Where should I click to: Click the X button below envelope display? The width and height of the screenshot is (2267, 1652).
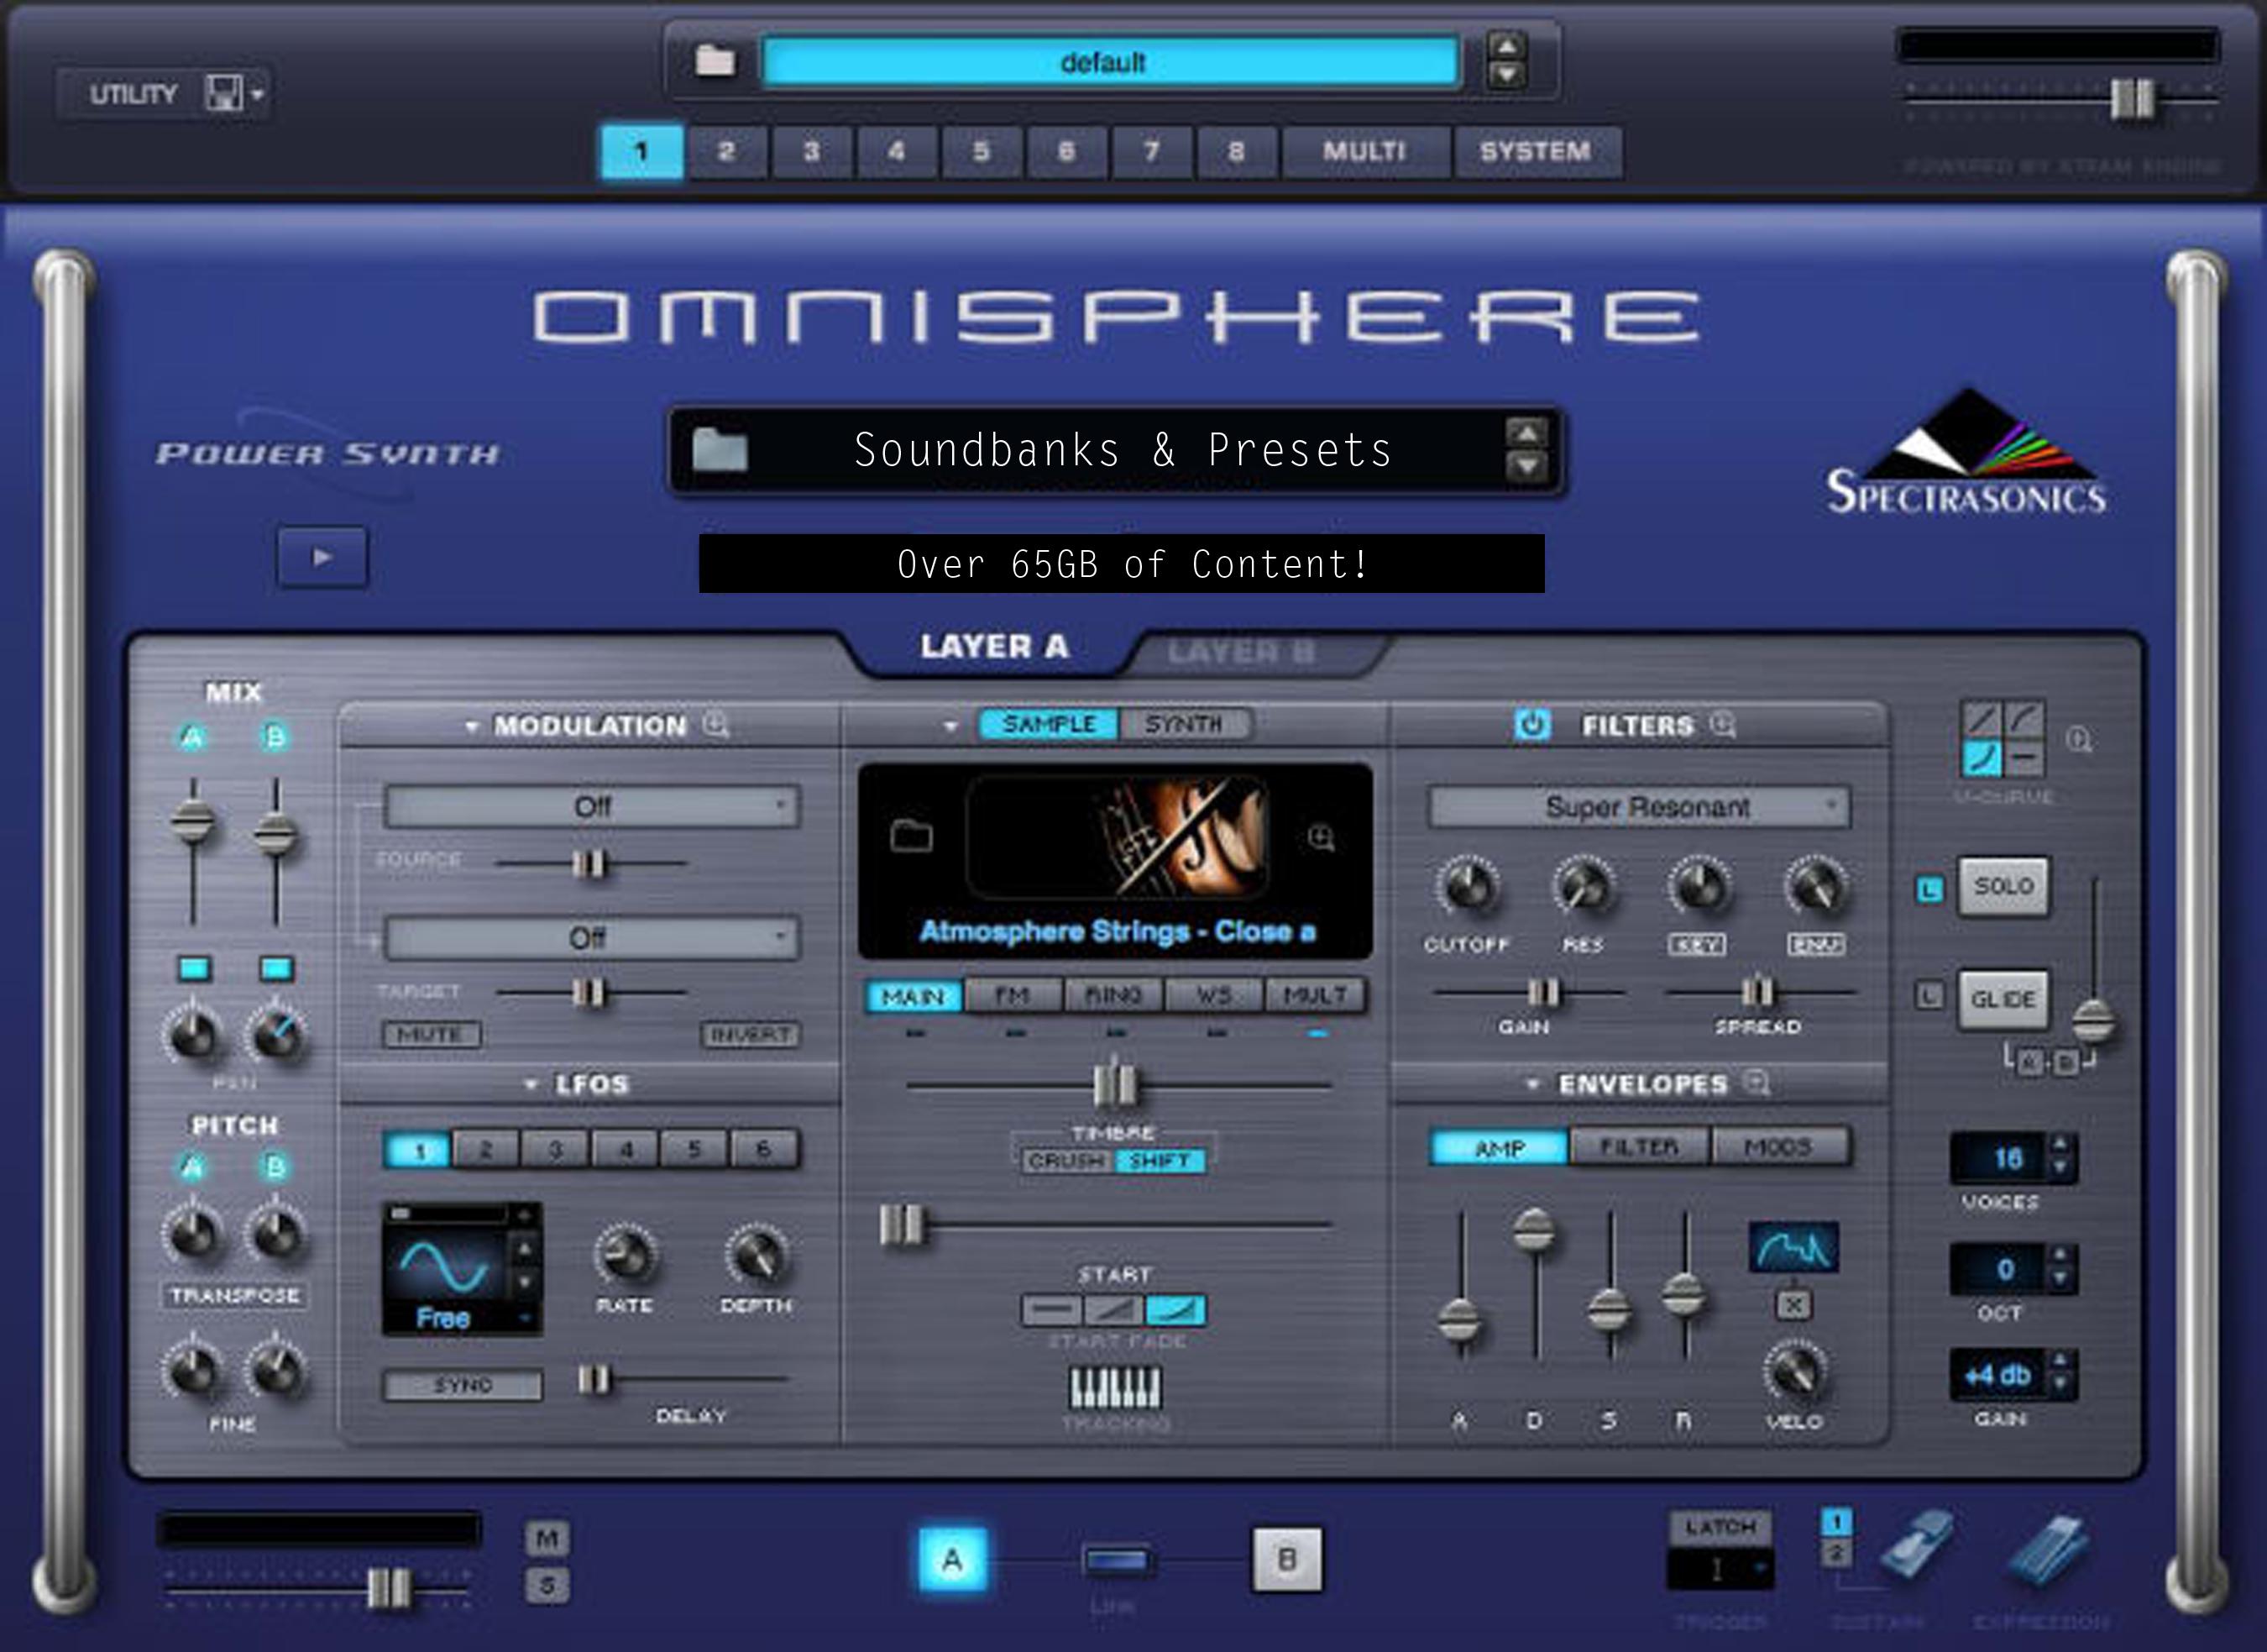tap(1793, 1304)
